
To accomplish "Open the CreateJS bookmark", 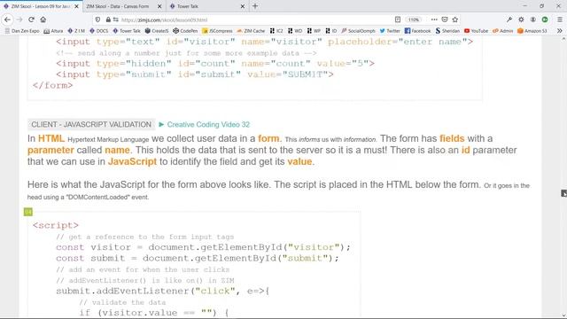I will tap(157, 31).
